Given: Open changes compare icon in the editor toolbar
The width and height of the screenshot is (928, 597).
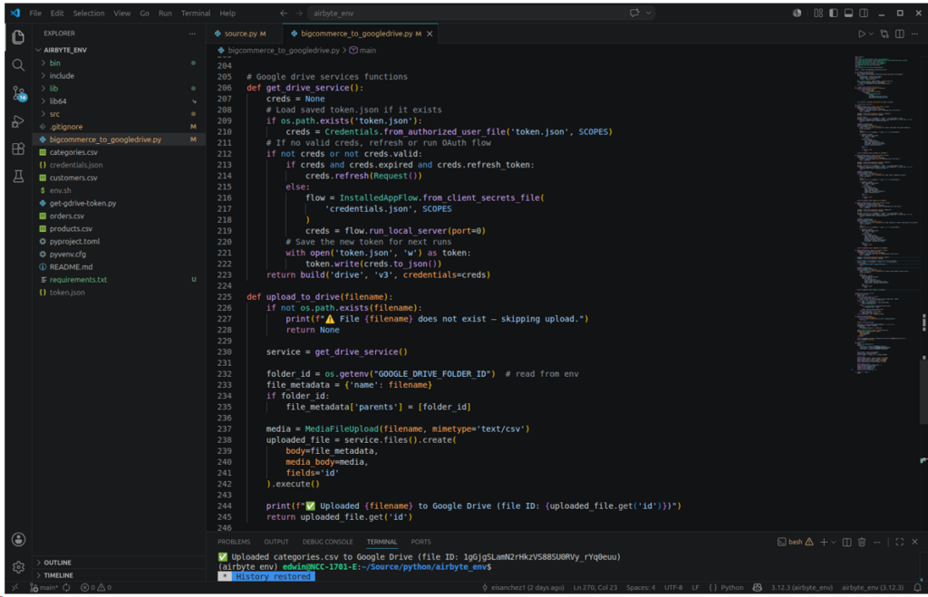Looking at the screenshot, I should (x=884, y=34).
